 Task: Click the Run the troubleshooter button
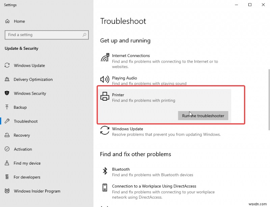(203, 115)
